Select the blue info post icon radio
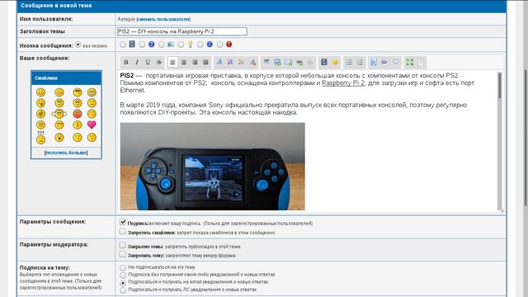 pos(200,45)
